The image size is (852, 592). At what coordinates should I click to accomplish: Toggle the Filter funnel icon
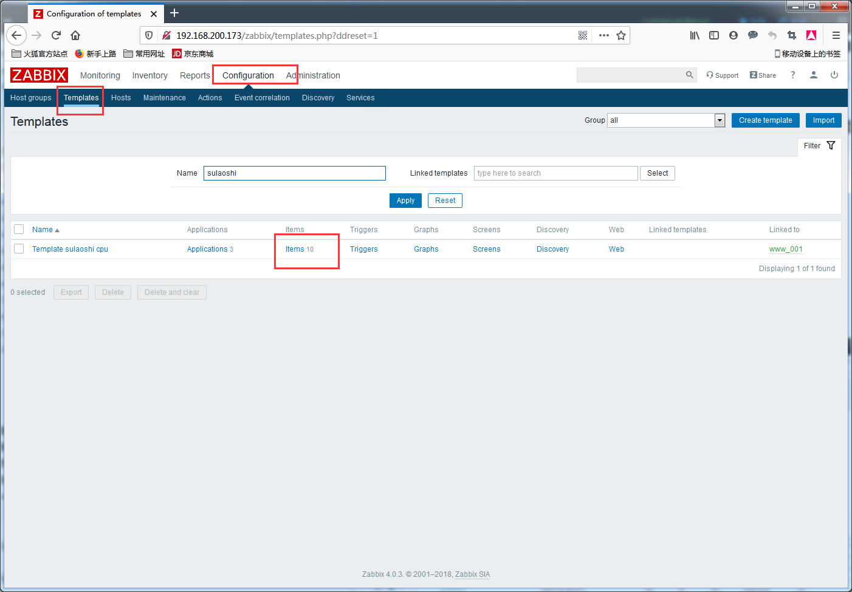pos(831,145)
